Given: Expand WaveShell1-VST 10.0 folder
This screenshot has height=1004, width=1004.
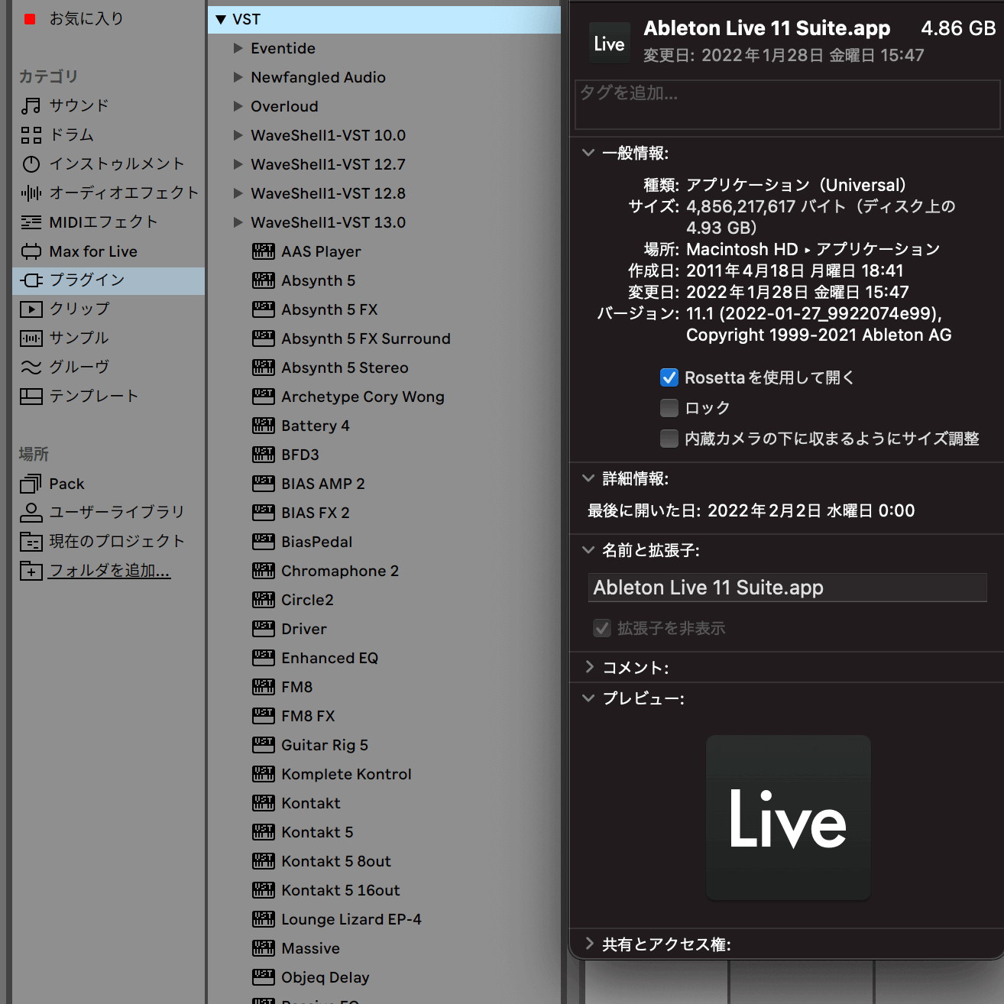Looking at the screenshot, I should [238, 135].
